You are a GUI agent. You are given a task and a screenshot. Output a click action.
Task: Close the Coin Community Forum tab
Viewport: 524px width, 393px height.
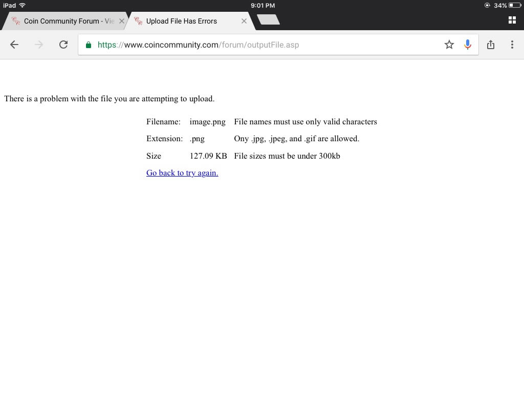tap(122, 21)
